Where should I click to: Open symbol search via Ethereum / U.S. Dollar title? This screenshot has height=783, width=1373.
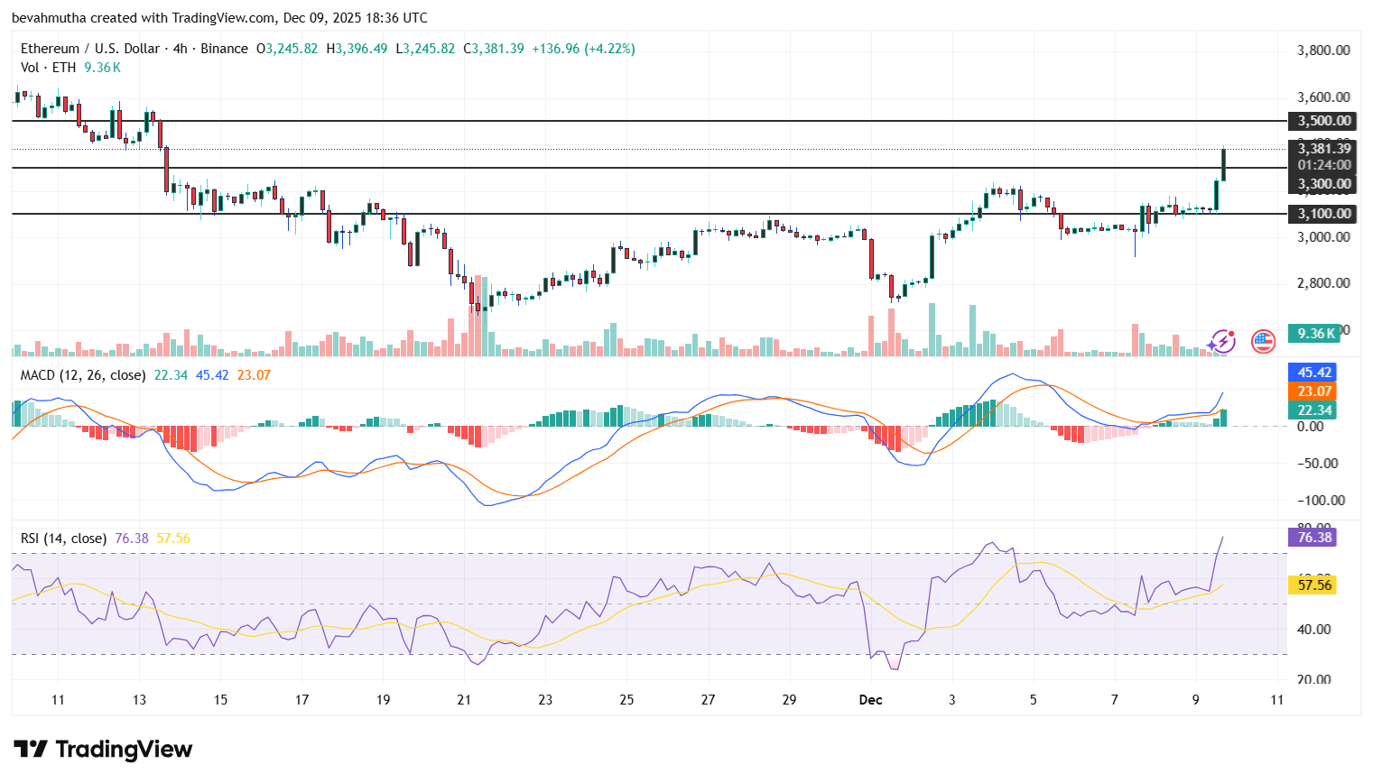pyautogui.click(x=90, y=50)
